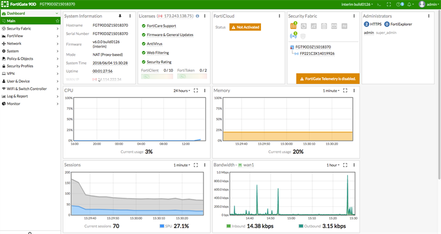
Task: Open the CLI console icon in header
Action: [x=379, y=4]
